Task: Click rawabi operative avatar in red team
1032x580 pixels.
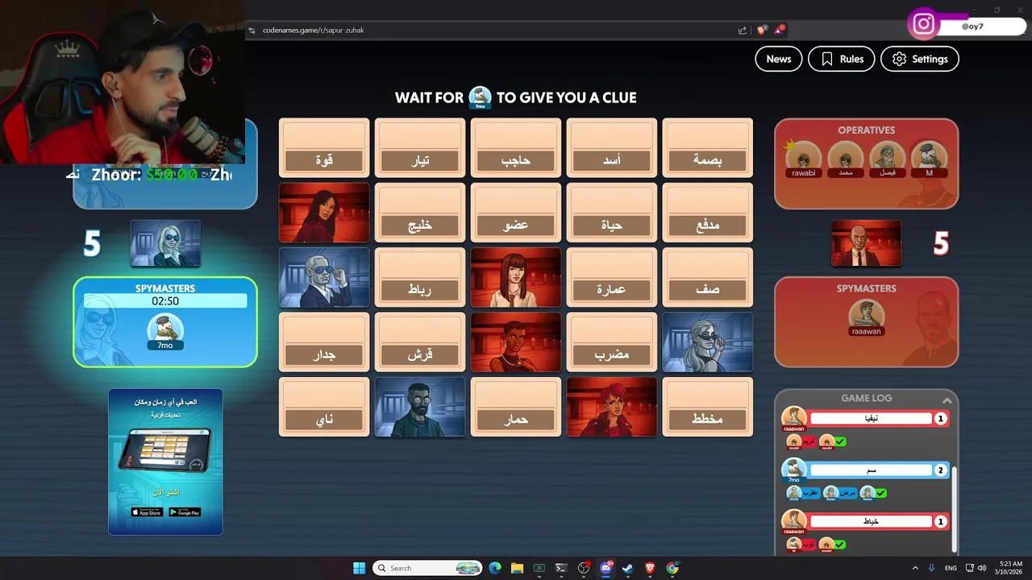Action: pos(804,159)
